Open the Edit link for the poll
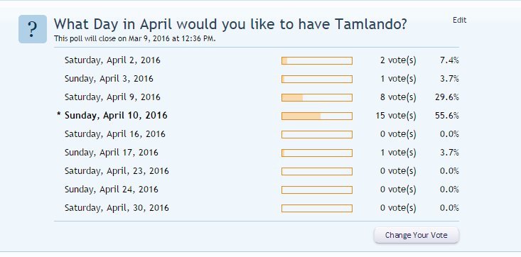This screenshot has width=521, height=257. [x=460, y=21]
